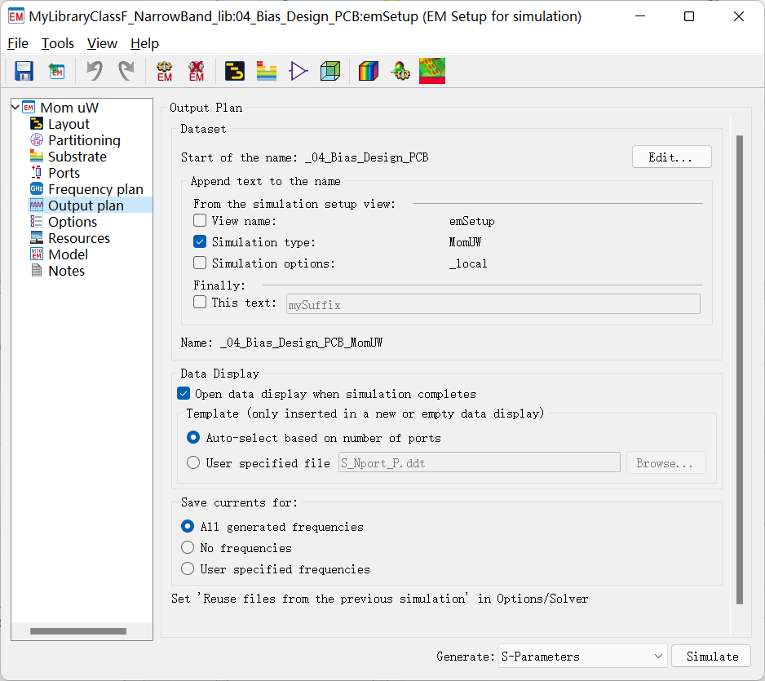Click the Browse... template button

click(666, 463)
